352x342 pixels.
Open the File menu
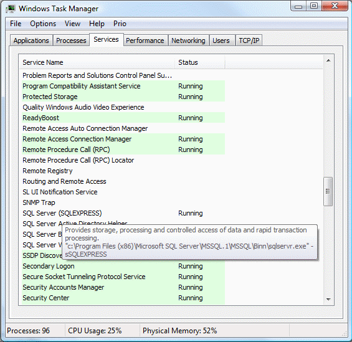16,24
